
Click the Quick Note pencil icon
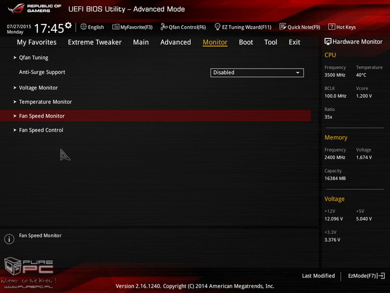282,27
